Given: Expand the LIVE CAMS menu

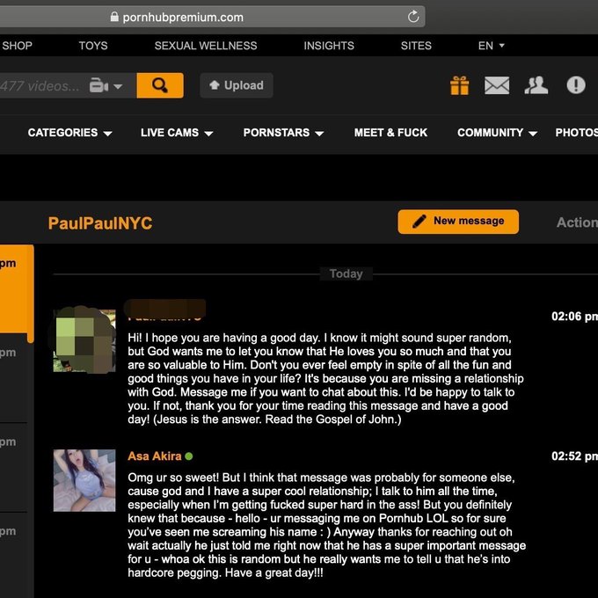Looking at the screenshot, I should coord(177,133).
